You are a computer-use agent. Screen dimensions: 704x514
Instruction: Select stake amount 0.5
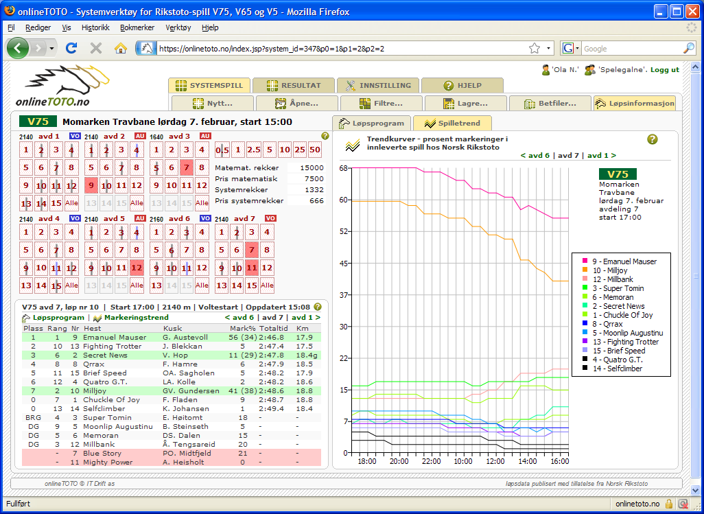point(222,150)
